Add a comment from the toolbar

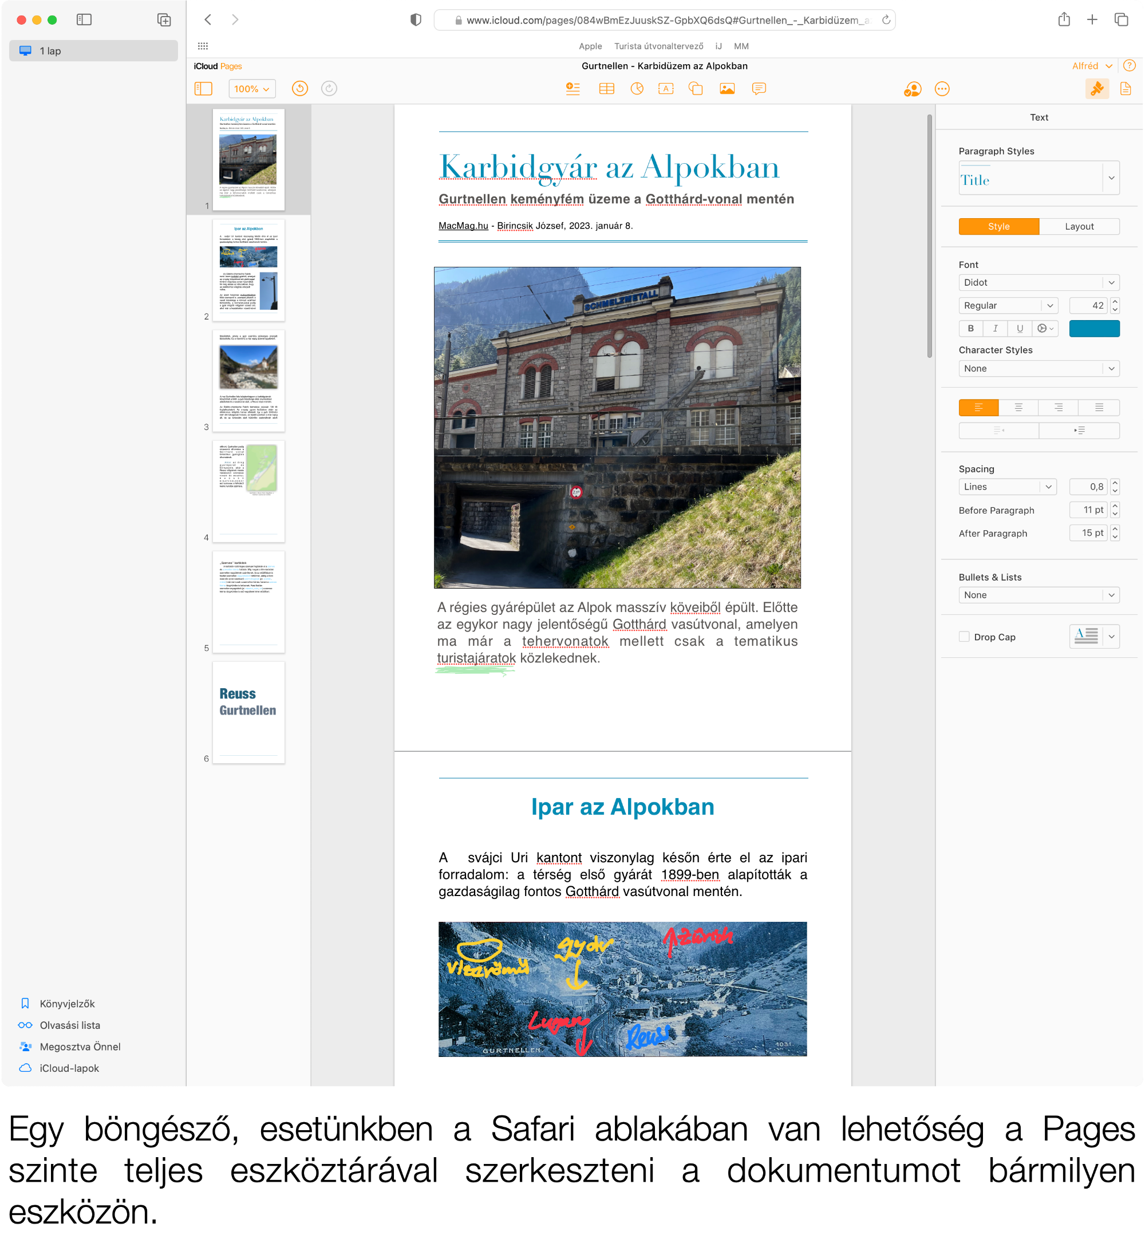tap(759, 89)
